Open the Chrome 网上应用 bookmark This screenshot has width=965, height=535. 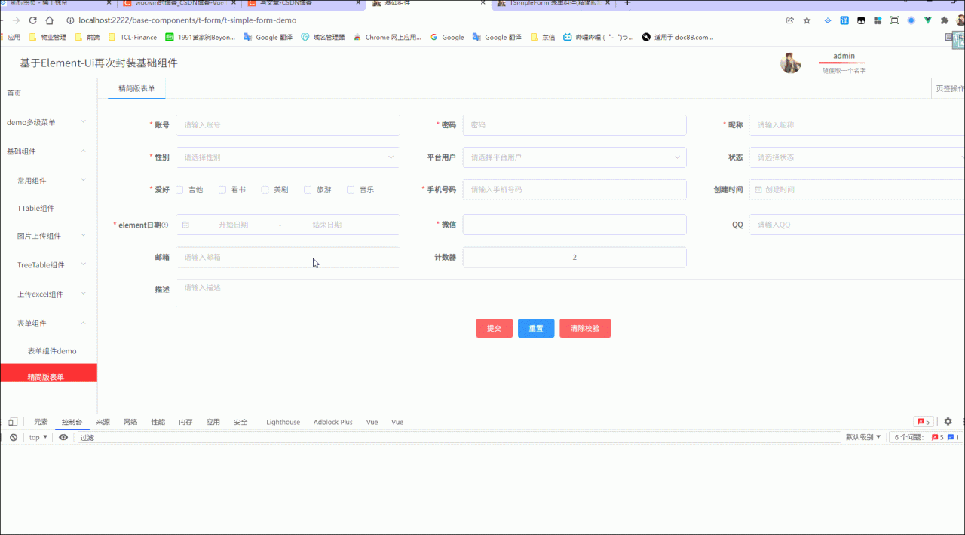click(x=387, y=37)
